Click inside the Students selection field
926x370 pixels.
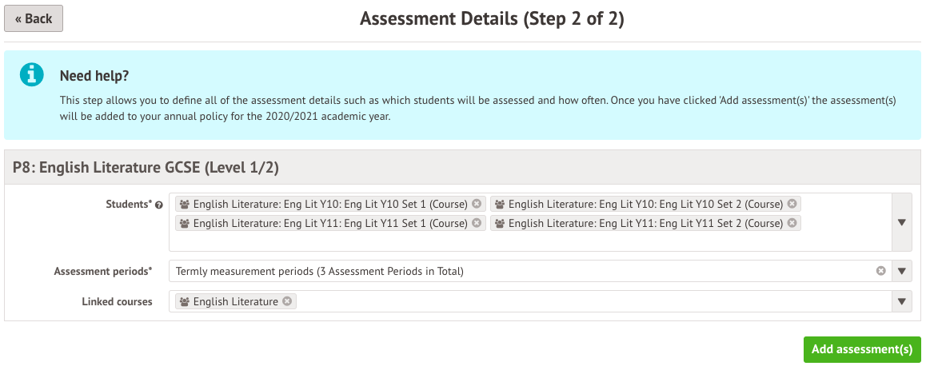(x=528, y=241)
